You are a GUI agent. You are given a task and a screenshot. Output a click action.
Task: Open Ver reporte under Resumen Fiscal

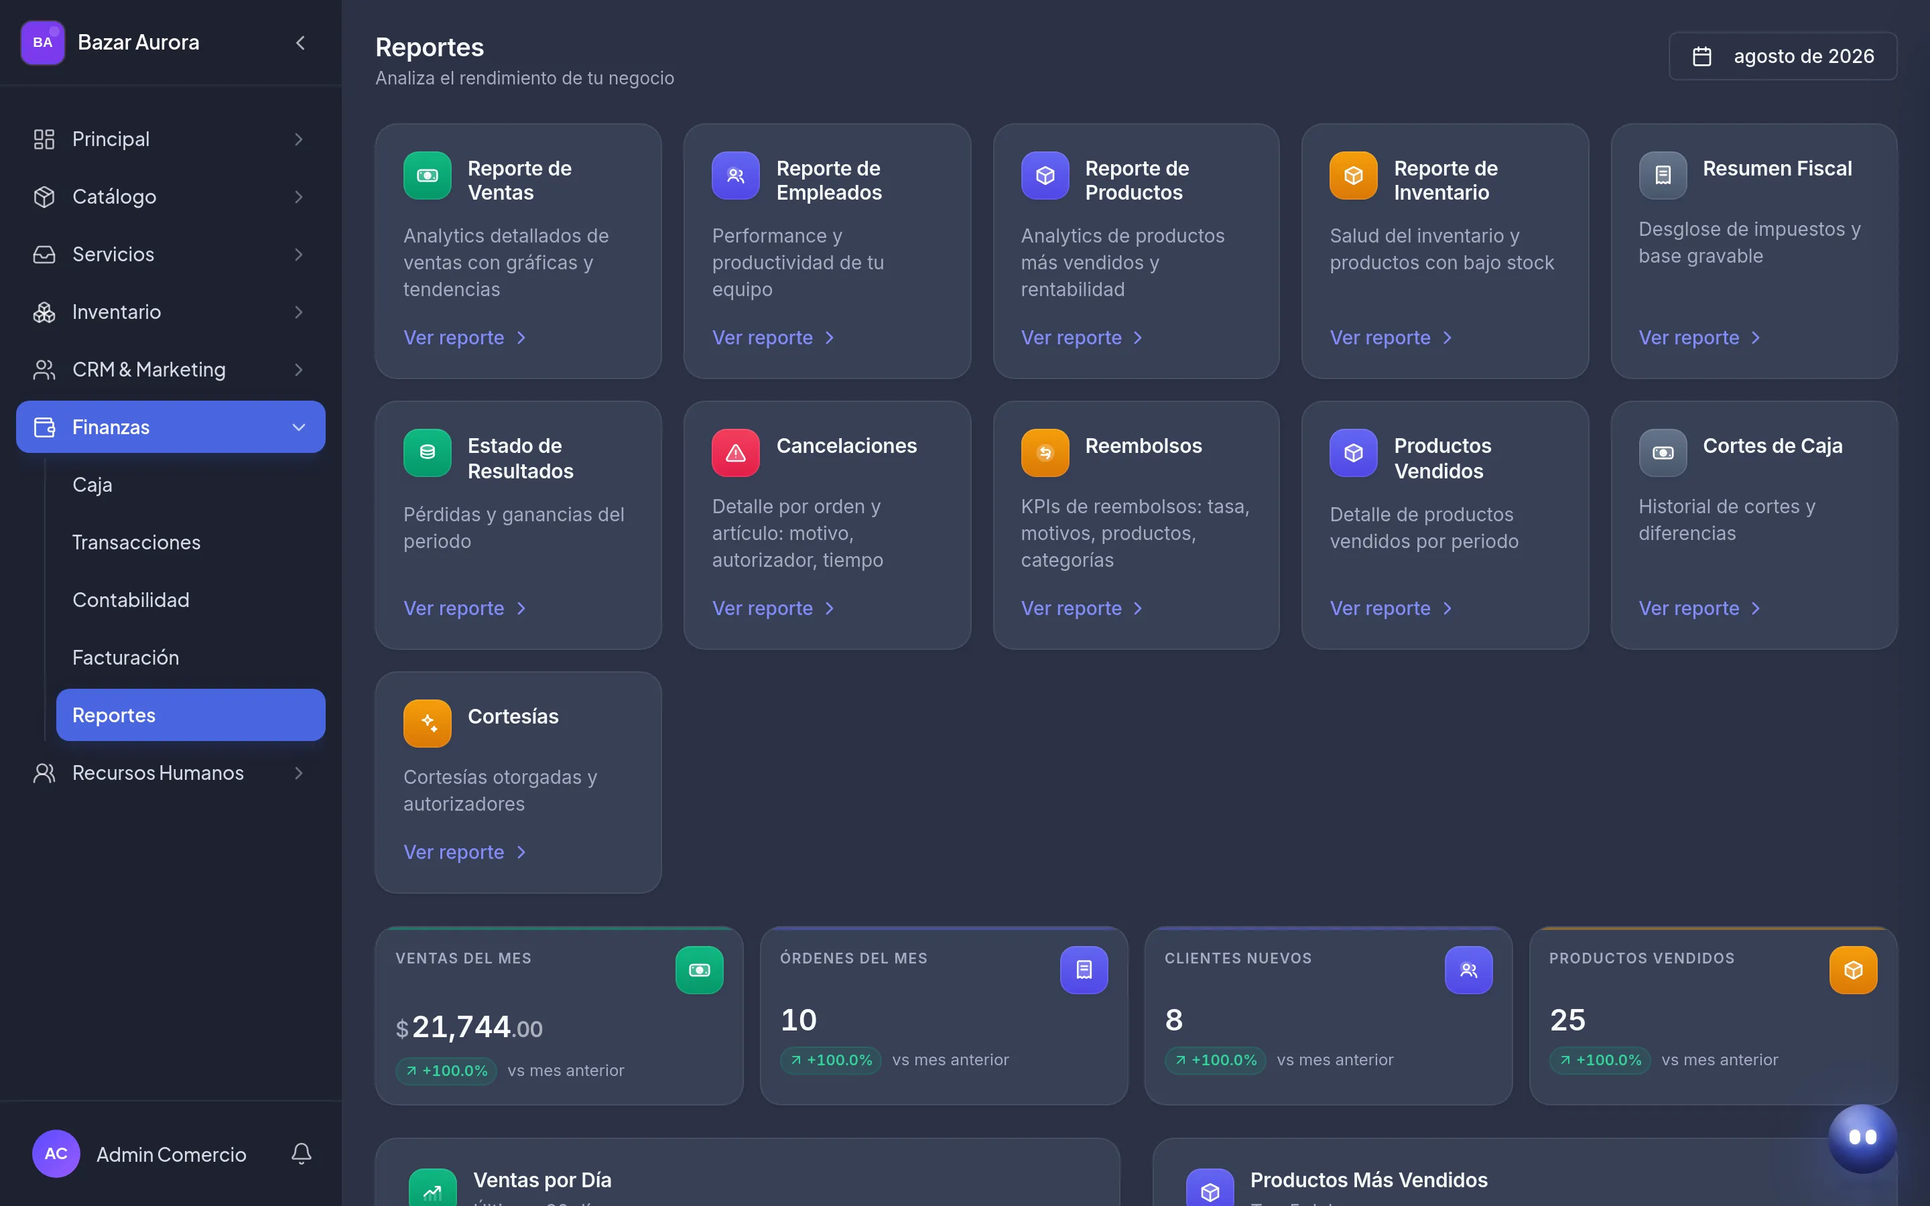tap(1699, 338)
